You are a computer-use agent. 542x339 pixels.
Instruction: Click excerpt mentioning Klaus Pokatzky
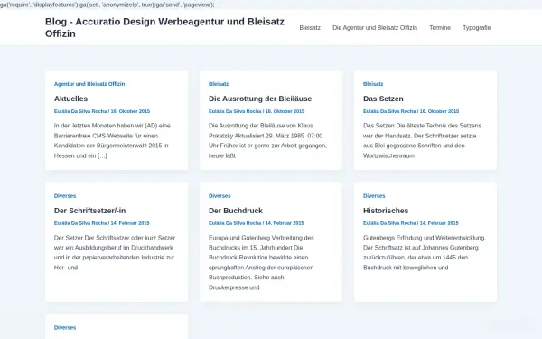[x=268, y=140]
